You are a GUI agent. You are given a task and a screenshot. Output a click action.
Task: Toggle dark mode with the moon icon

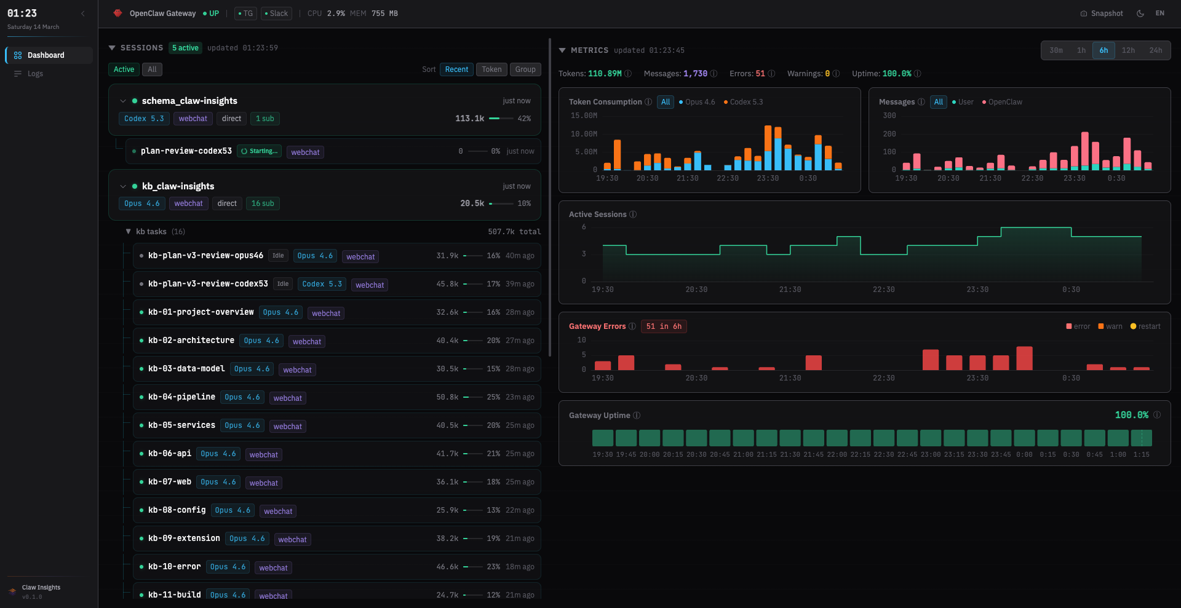coord(1140,13)
